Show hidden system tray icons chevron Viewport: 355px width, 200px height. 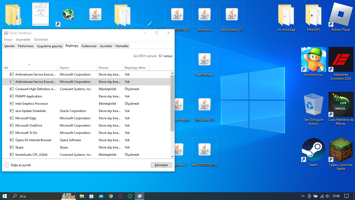[x=303, y=196]
